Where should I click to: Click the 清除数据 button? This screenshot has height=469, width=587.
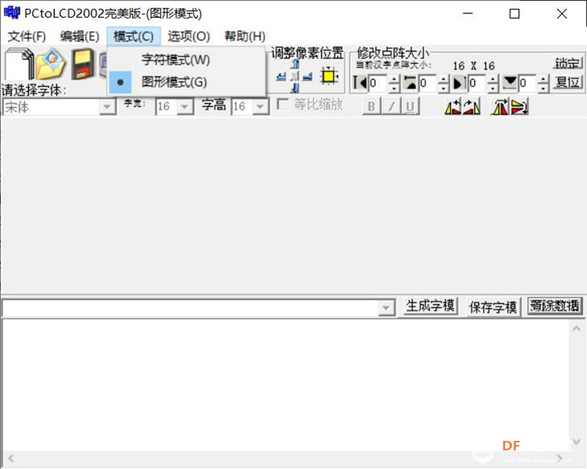click(555, 306)
